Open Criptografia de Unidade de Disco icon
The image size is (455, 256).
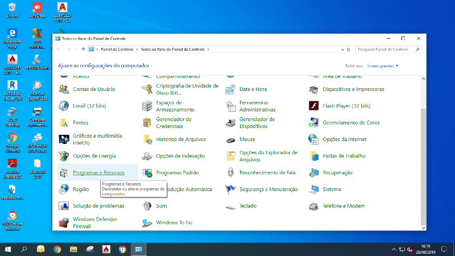click(x=147, y=89)
